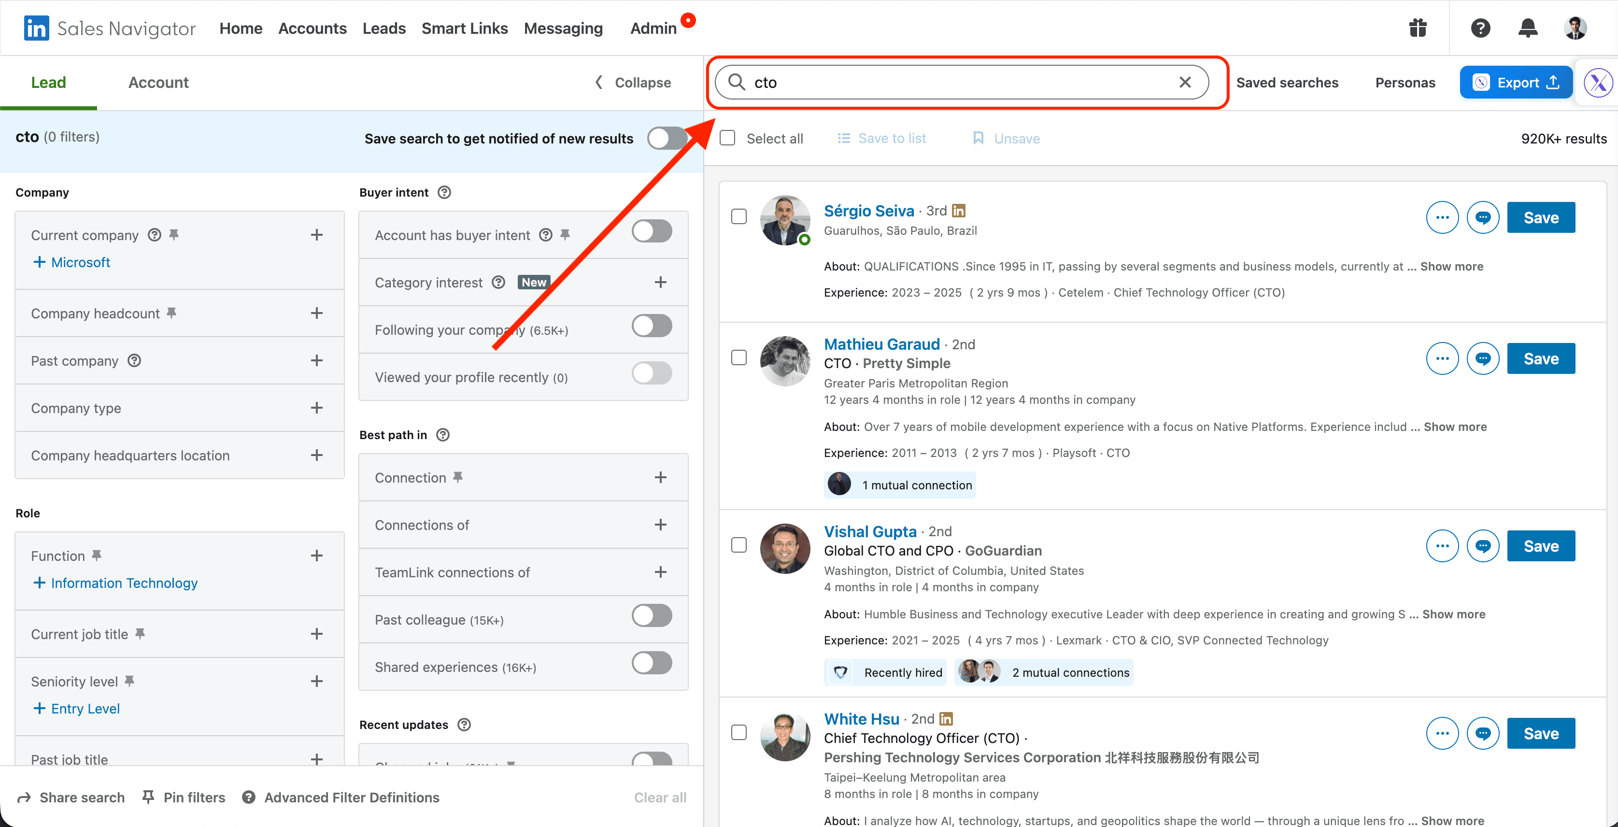This screenshot has width=1618, height=827.
Task: Open the notifications bell
Action: point(1528,29)
